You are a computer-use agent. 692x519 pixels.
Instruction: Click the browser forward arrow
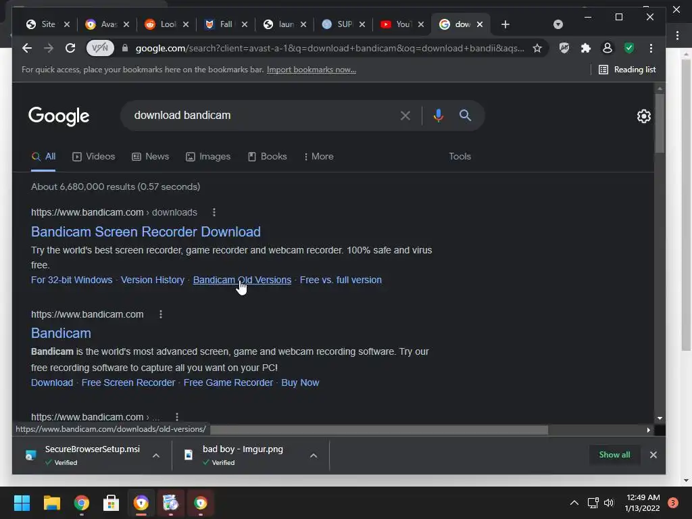coord(49,48)
